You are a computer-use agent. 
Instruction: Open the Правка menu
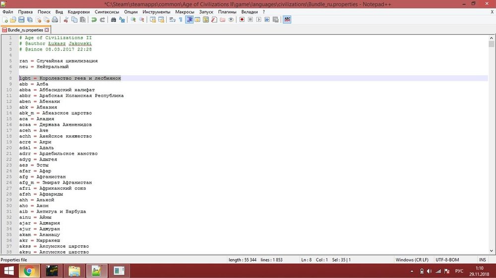25,12
